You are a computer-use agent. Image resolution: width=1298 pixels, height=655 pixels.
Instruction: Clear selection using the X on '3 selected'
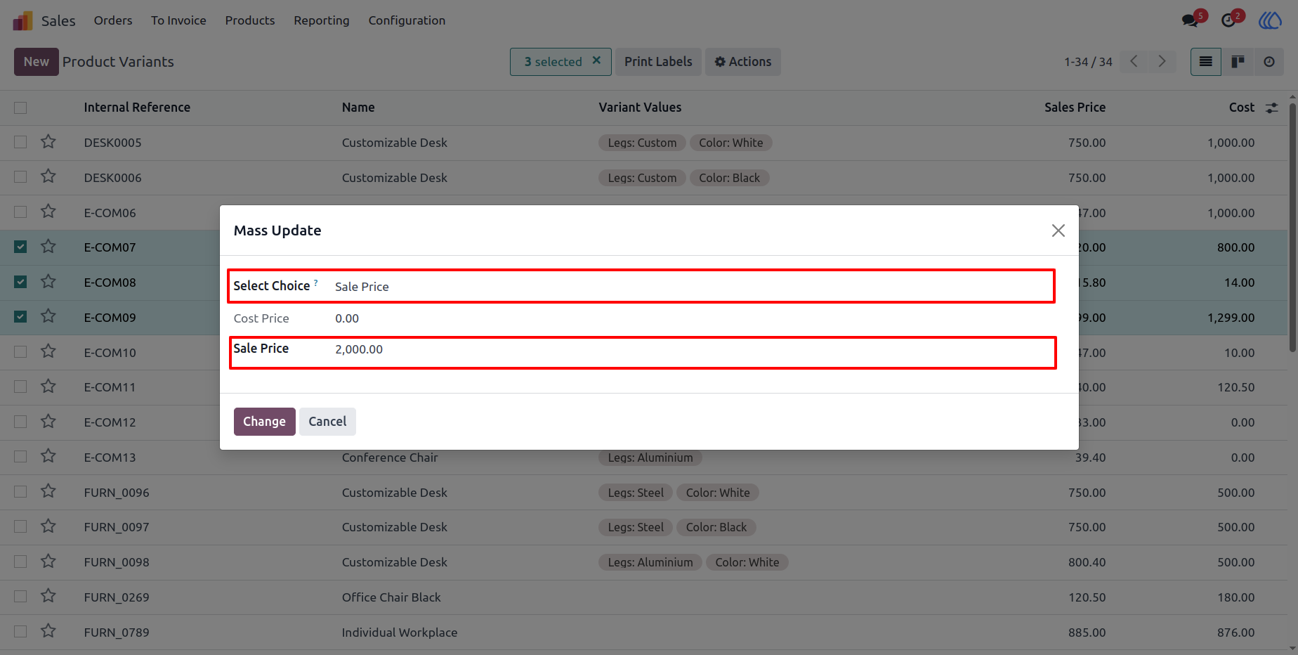596,60
